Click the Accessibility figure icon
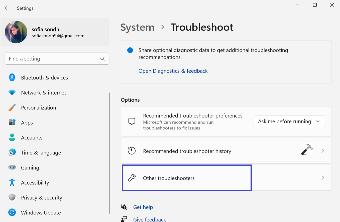The width and height of the screenshot is (340, 222). point(12,182)
